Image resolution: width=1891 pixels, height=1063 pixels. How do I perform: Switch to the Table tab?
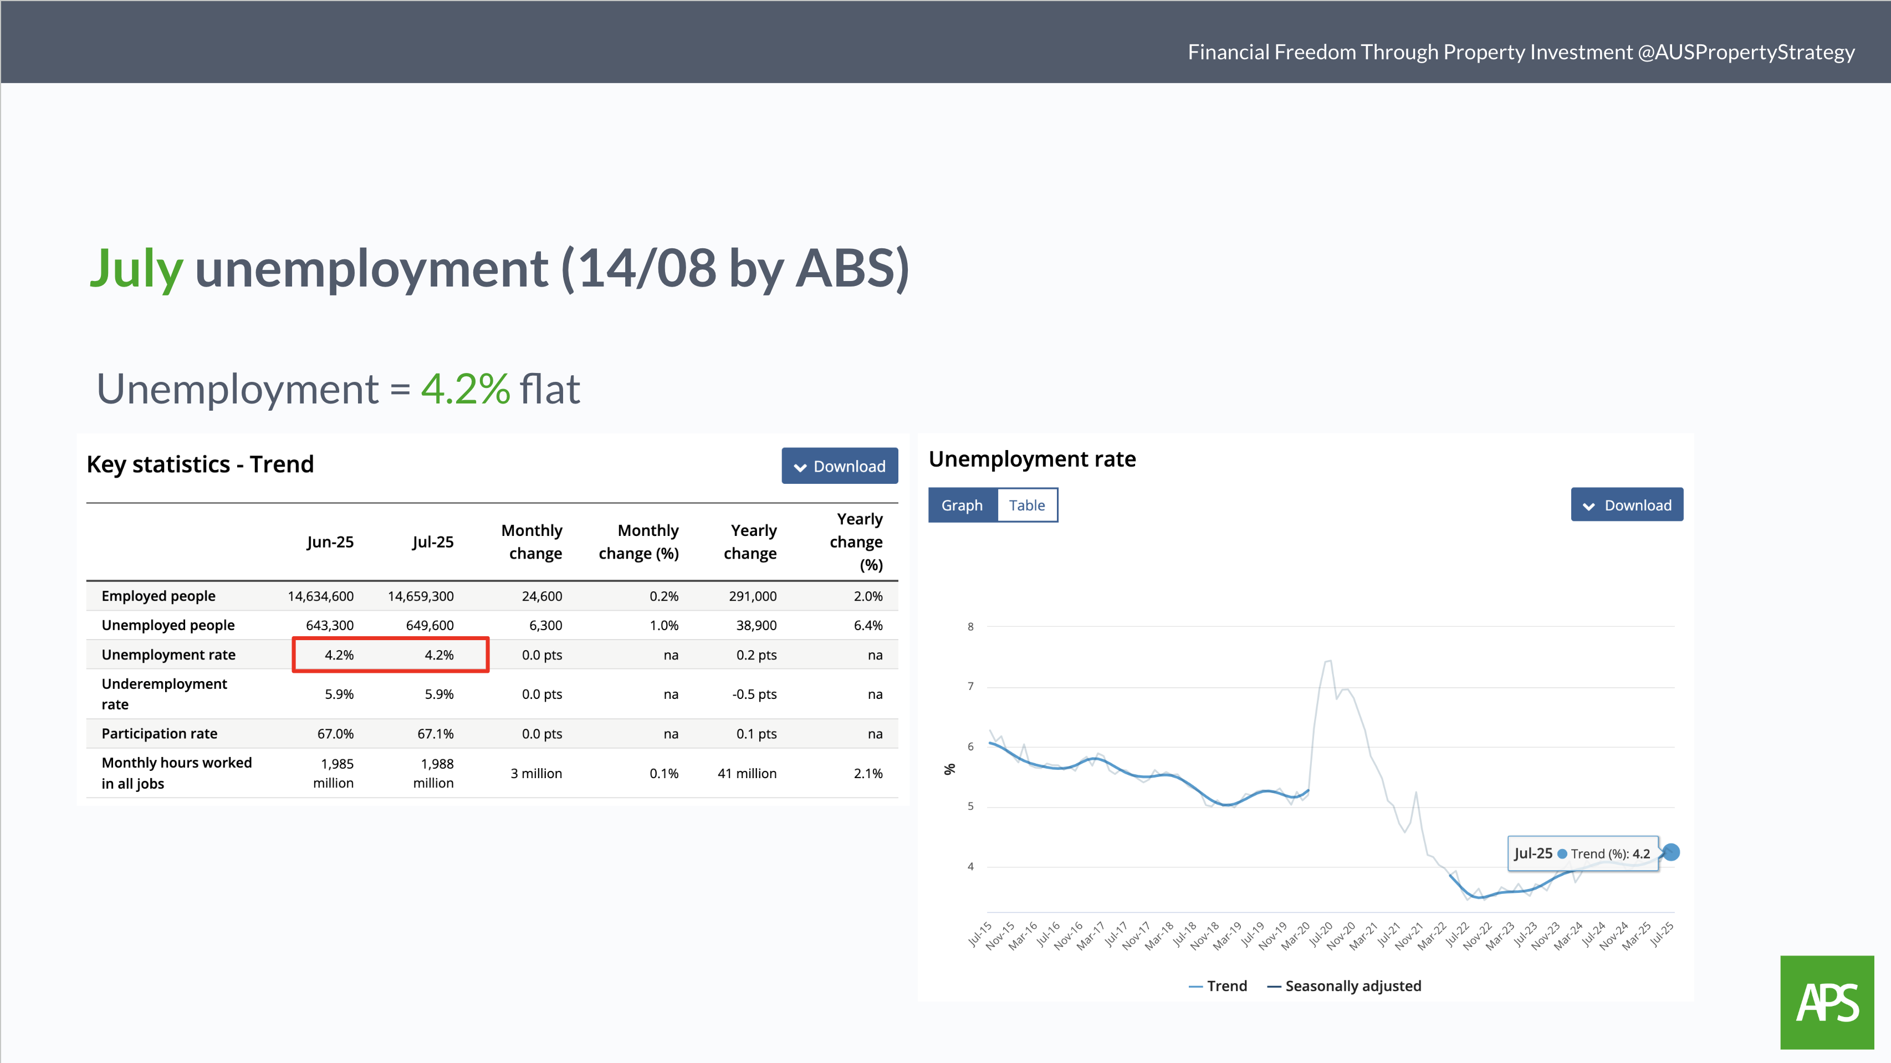[x=1026, y=505]
